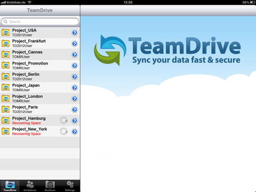This screenshot has height=192, width=256.
Task: Click the Vodafone.de carrier label
Action: [x=16, y=2]
